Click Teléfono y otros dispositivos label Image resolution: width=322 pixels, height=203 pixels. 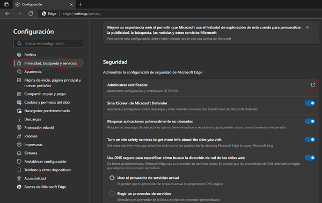point(47,170)
